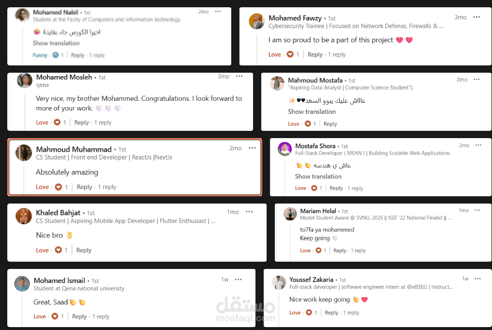Viewport: 492px width, 330px height.
Task: Open options menu on Mariam Helal's comment
Action: point(477,210)
